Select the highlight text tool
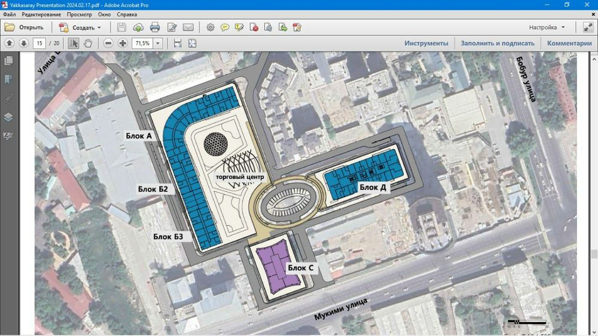The width and height of the screenshot is (598, 336). coord(239,28)
